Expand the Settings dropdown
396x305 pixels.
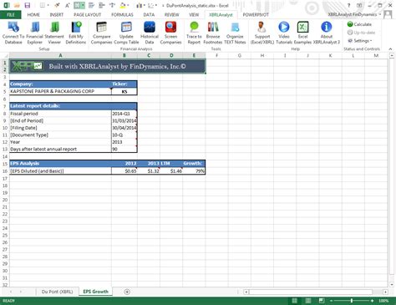[x=359, y=41]
